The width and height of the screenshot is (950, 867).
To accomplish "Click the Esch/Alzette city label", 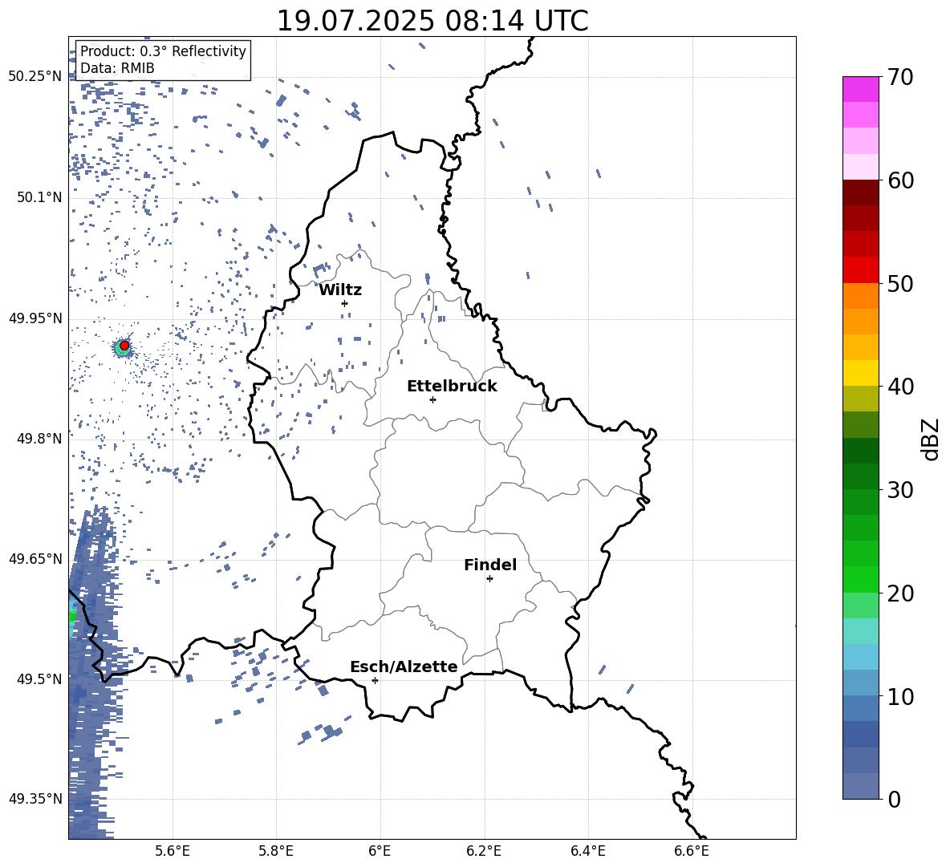I will point(404,666).
